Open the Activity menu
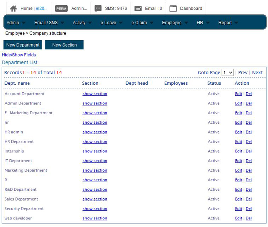Screen dimensions: 268x227 [x=79, y=23]
